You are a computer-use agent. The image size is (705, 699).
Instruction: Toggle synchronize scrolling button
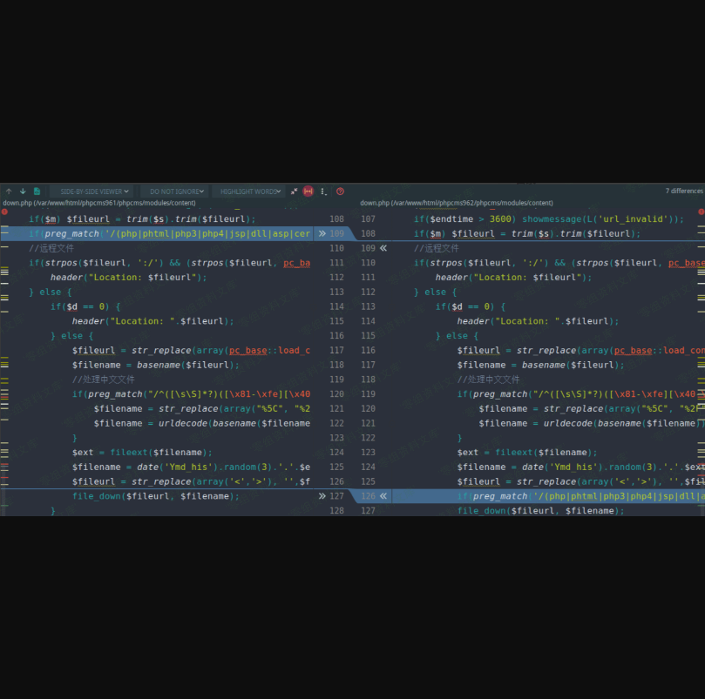tap(308, 192)
